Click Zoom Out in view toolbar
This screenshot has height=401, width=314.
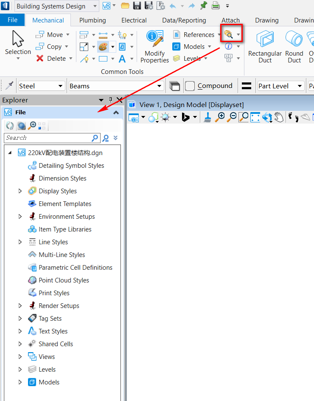coord(232,117)
